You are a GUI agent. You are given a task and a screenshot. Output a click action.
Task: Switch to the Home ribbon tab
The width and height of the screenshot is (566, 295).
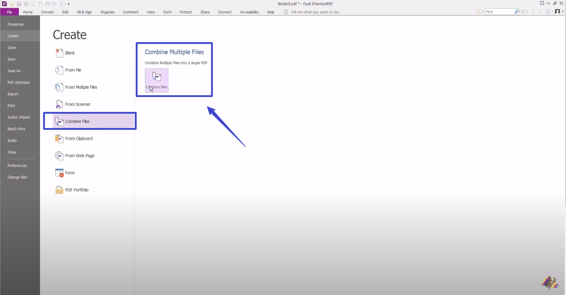pyautogui.click(x=28, y=12)
